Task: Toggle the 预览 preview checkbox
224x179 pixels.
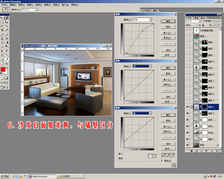Action: 162,161
